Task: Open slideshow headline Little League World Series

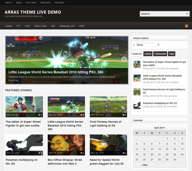Action: click(x=56, y=72)
